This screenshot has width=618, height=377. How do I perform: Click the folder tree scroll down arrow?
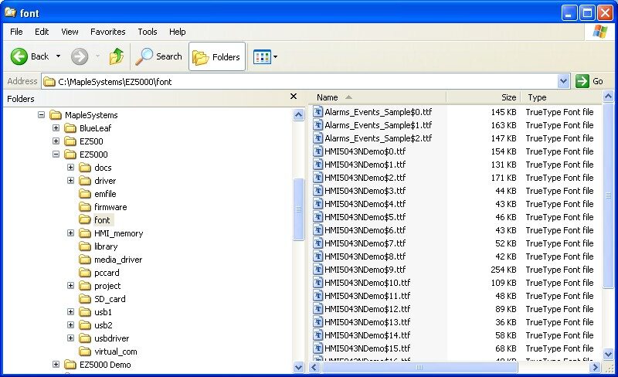(x=298, y=367)
